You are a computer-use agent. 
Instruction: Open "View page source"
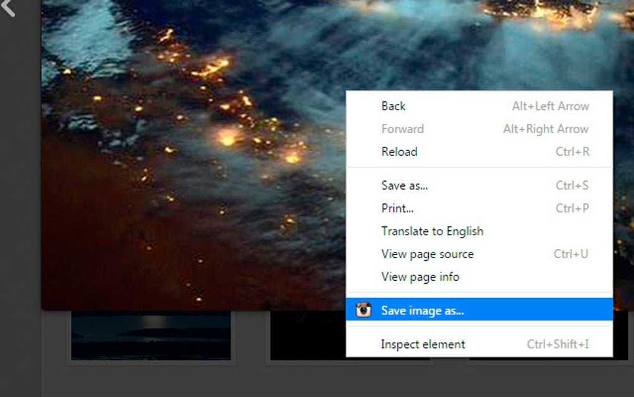click(x=428, y=254)
